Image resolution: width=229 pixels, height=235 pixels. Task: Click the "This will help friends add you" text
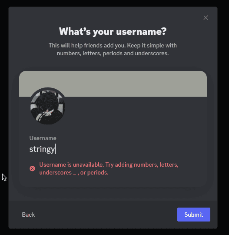coord(88,45)
